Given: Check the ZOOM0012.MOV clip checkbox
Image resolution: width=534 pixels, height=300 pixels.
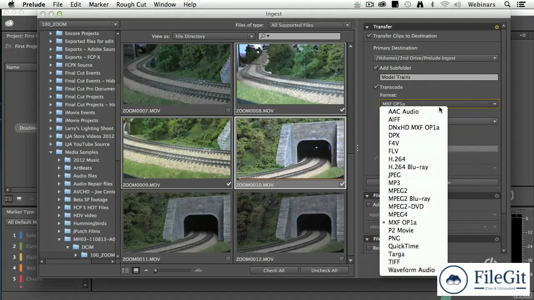Looking at the screenshot, I should pos(342,259).
